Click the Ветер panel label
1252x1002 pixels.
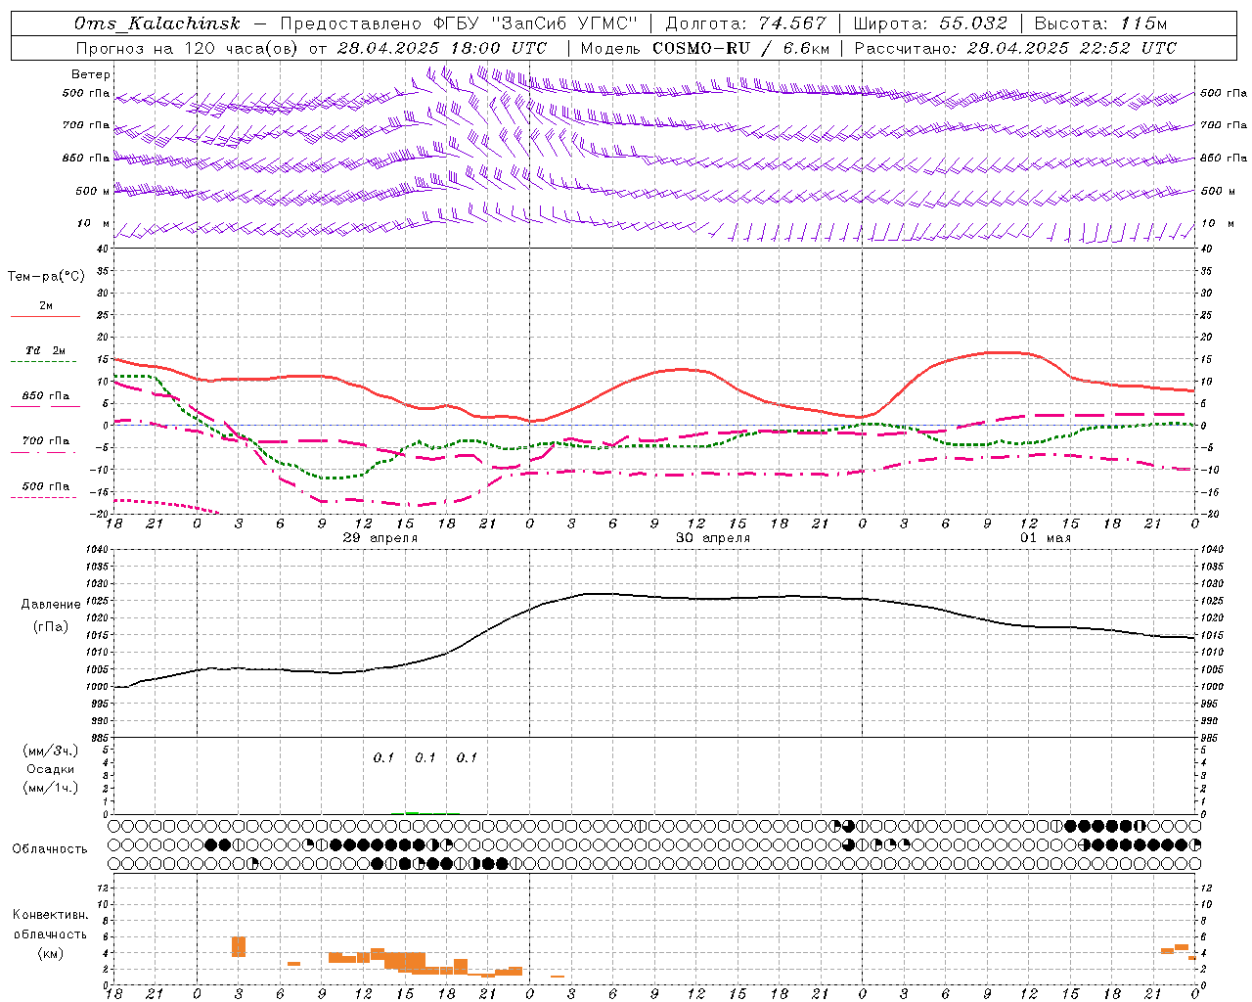[91, 74]
